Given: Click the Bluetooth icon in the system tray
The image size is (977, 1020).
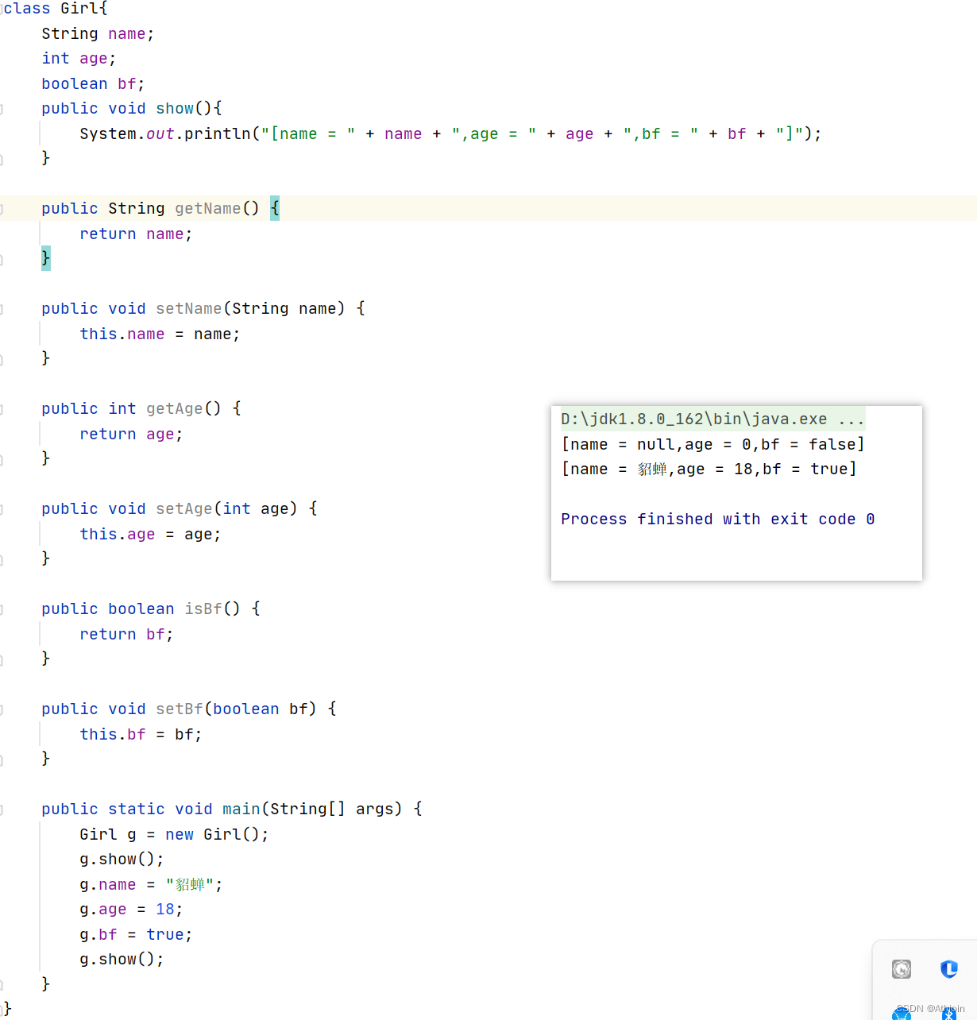Looking at the screenshot, I should 949,1014.
